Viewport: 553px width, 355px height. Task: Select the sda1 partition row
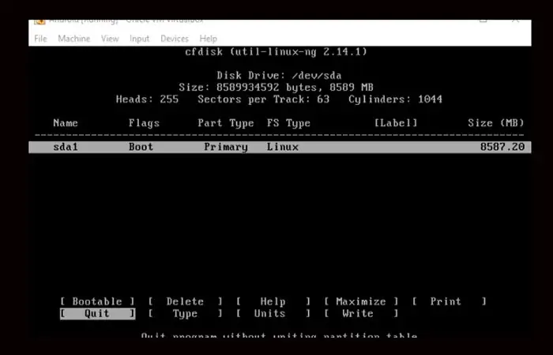(280, 147)
